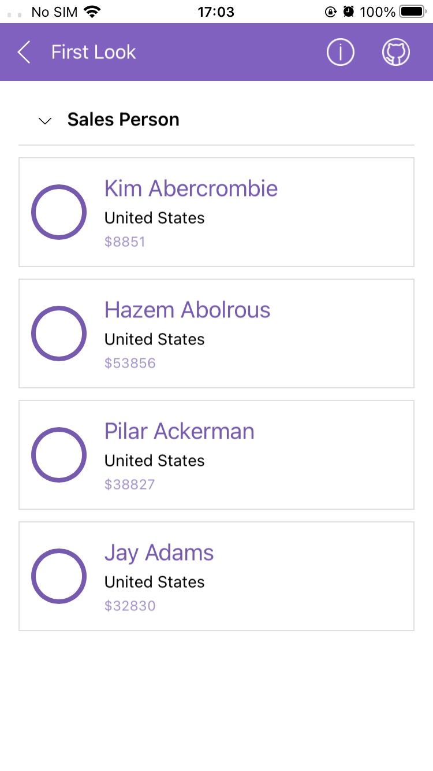Tap the back arrow in header
The height and width of the screenshot is (771, 433).
pos(24,52)
